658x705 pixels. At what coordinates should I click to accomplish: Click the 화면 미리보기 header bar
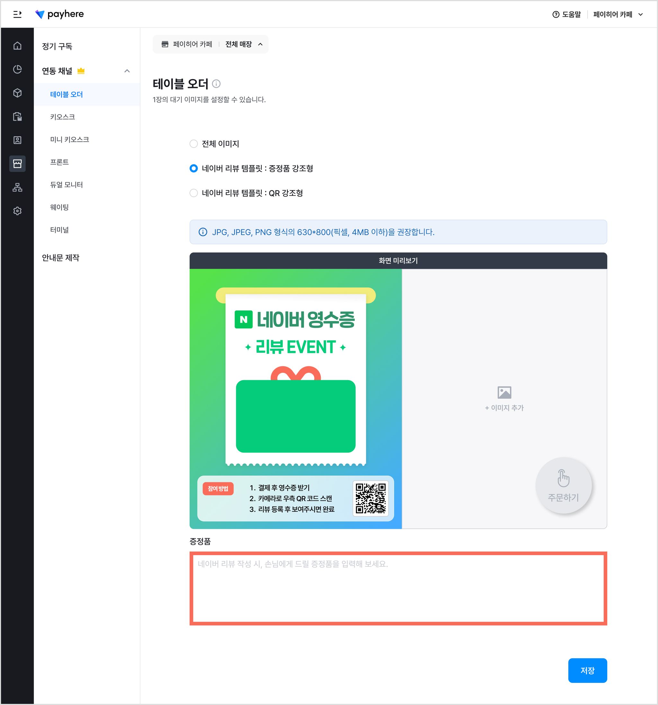tap(398, 261)
